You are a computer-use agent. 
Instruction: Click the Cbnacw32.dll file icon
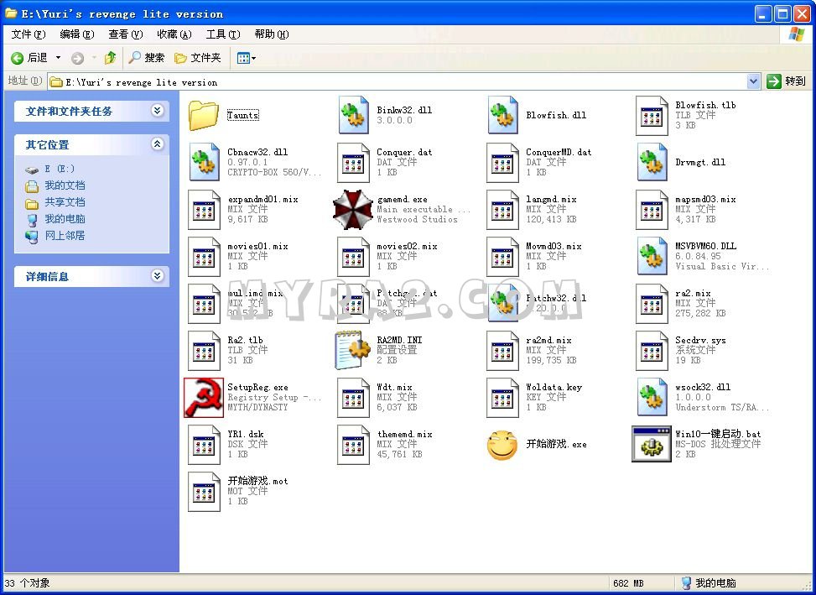pyautogui.click(x=204, y=162)
